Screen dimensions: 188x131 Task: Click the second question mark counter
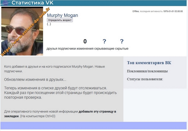coord(122,41)
